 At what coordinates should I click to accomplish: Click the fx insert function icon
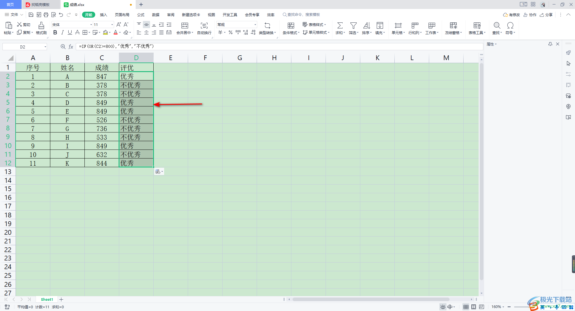tap(71, 47)
